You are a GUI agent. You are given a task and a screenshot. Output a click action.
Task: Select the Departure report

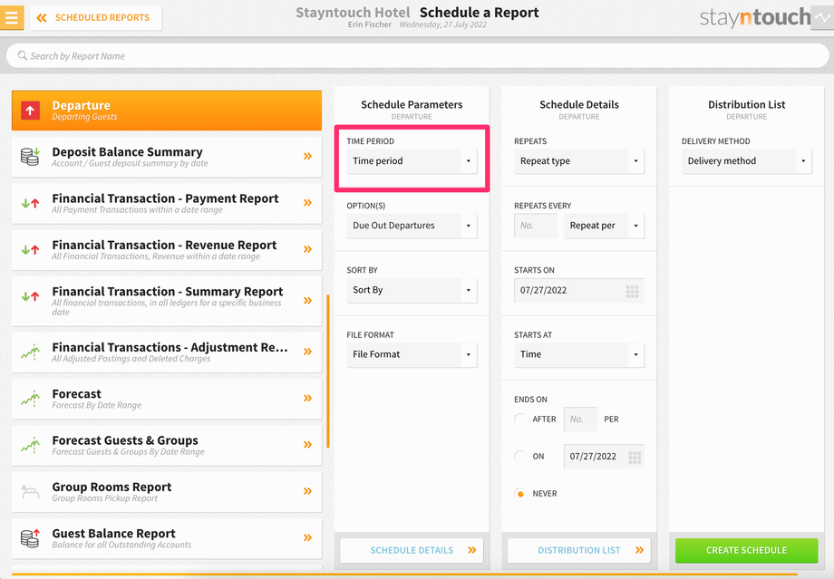click(x=167, y=111)
